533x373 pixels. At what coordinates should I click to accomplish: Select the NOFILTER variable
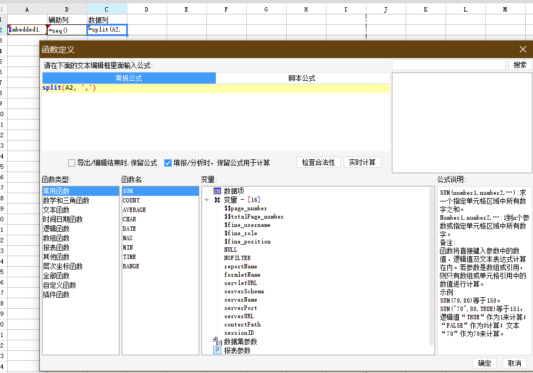(237, 258)
